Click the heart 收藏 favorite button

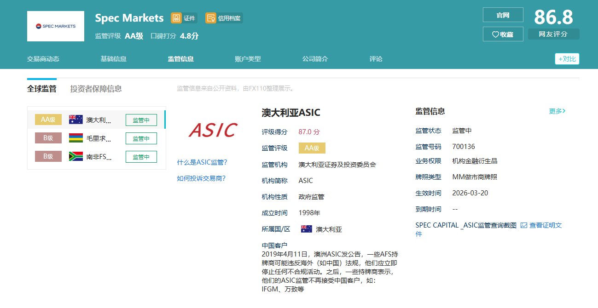pos(503,34)
